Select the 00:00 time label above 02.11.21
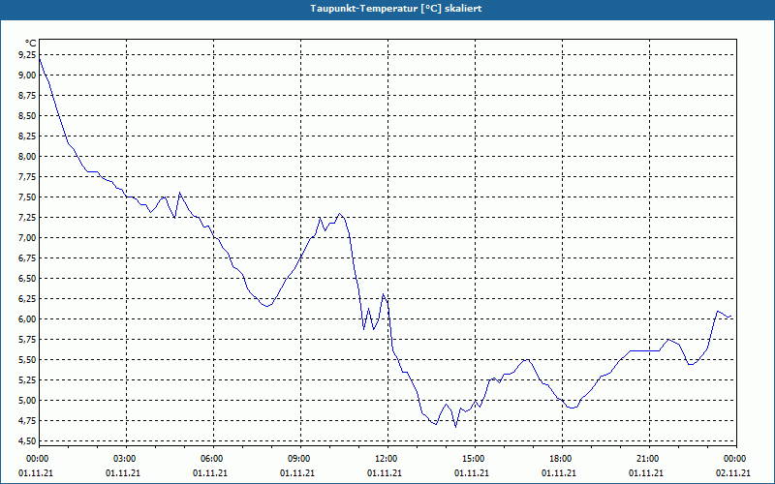Image resolution: width=775 pixels, height=484 pixels. pos(733,459)
